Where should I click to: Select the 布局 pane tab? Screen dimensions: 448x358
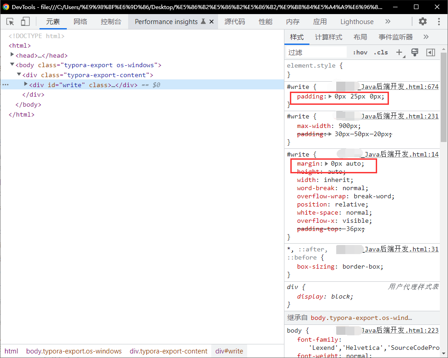click(360, 37)
